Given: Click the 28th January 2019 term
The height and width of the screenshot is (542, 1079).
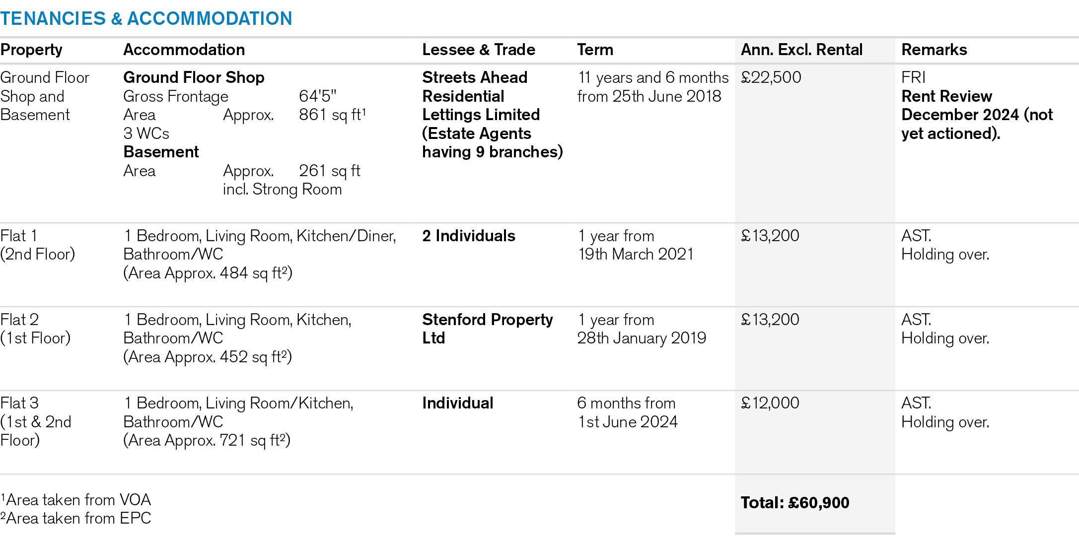Looking at the screenshot, I should [641, 338].
